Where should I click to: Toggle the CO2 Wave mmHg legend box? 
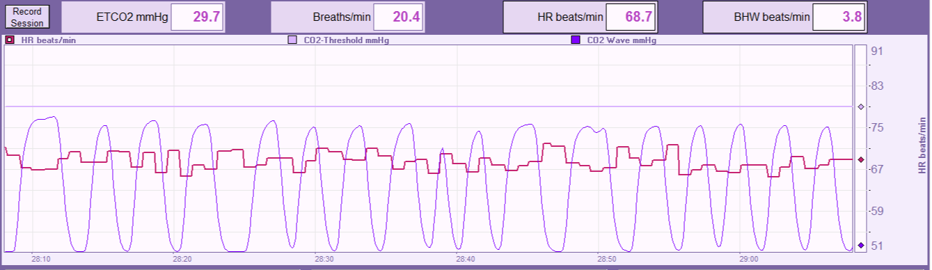(576, 40)
